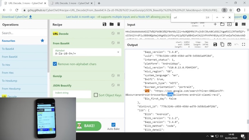249x140 pixels.
Task: Click the green BAKE! button
Action: (89, 126)
